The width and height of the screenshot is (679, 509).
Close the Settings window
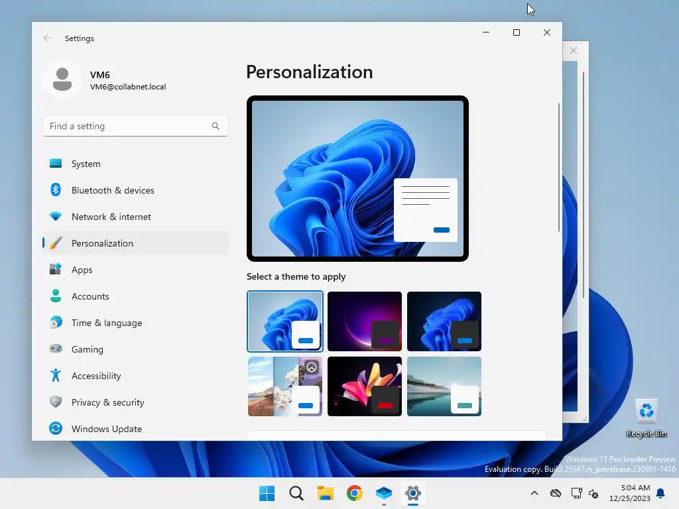[x=547, y=32]
